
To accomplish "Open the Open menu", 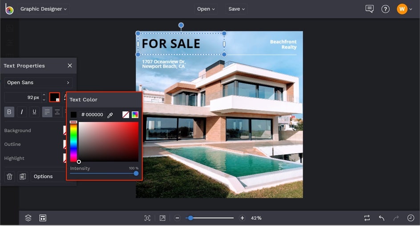I will [206, 9].
